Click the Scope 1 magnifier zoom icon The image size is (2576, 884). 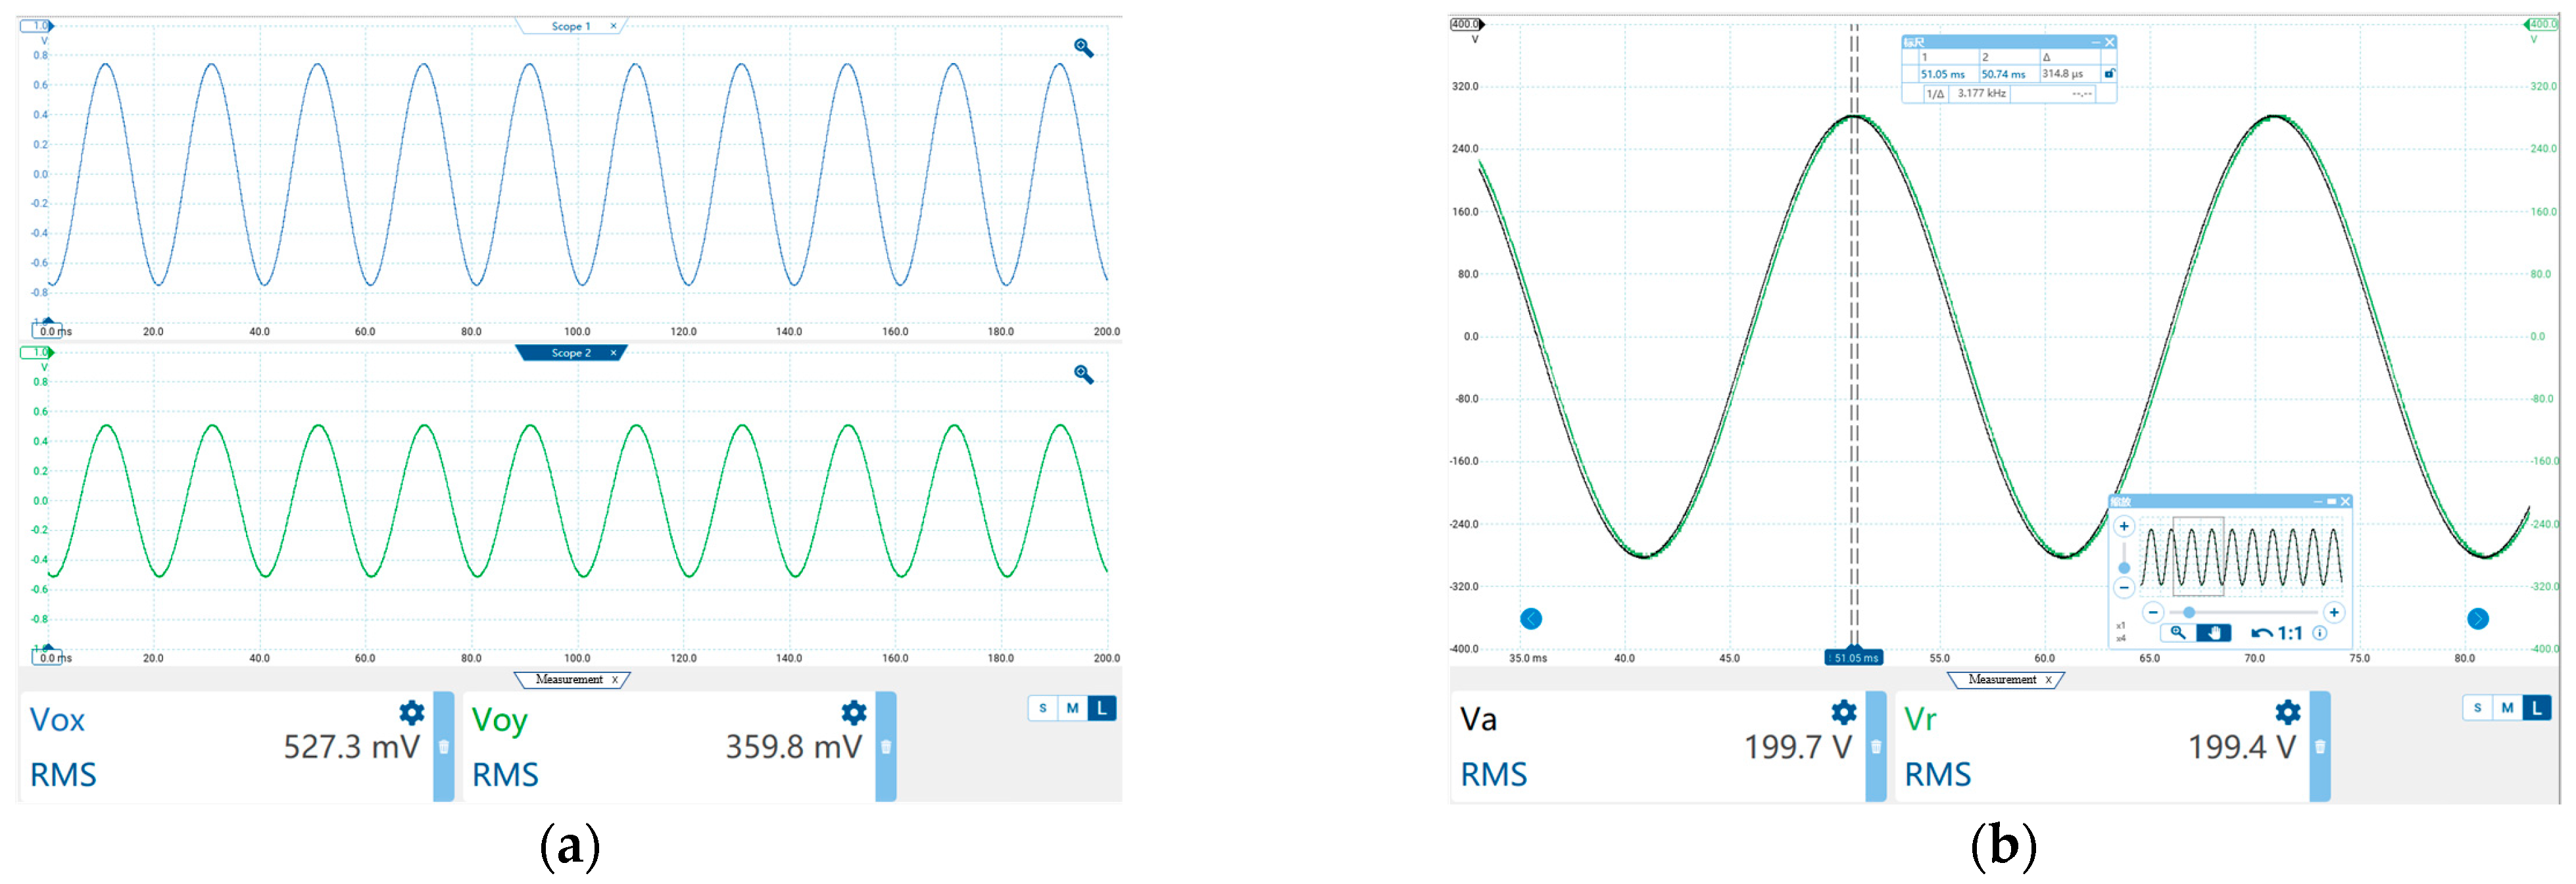tap(1083, 48)
